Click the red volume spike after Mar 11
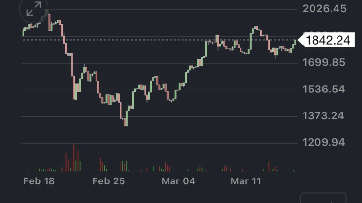Image resolution: width=362 pixels, height=203 pixels. (269, 166)
